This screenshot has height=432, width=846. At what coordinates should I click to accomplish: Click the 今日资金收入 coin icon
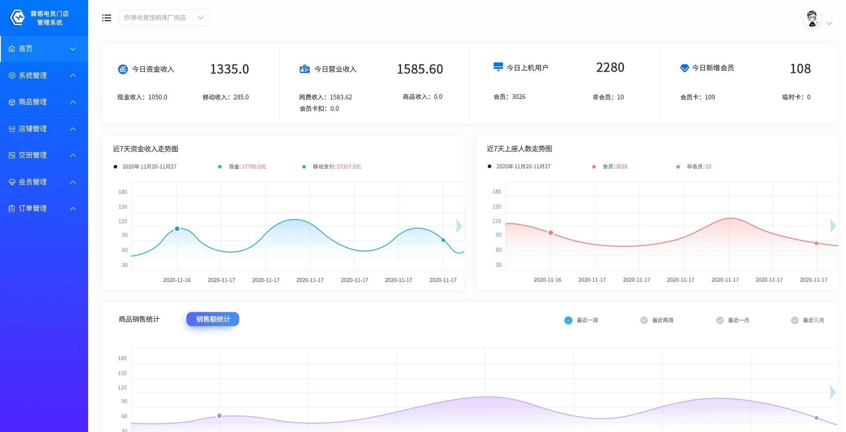[123, 69]
